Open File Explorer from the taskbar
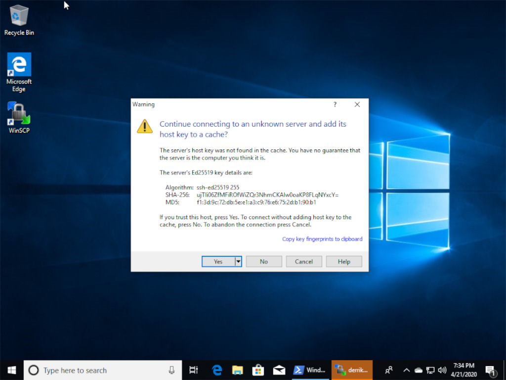506x380 pixels. point(237,370)
